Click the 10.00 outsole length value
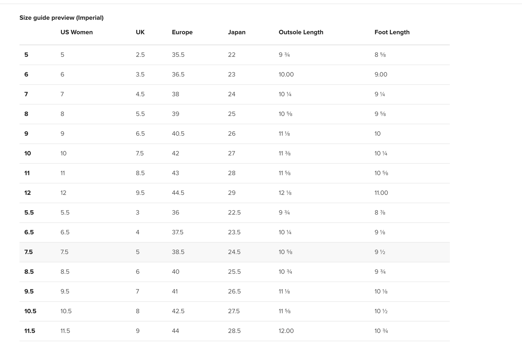 pyautogui.click(x=286, y=74)
